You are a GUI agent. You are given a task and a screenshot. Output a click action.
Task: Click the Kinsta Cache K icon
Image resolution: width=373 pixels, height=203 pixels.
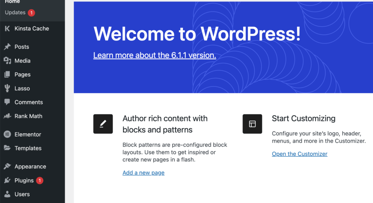[7, 29]
